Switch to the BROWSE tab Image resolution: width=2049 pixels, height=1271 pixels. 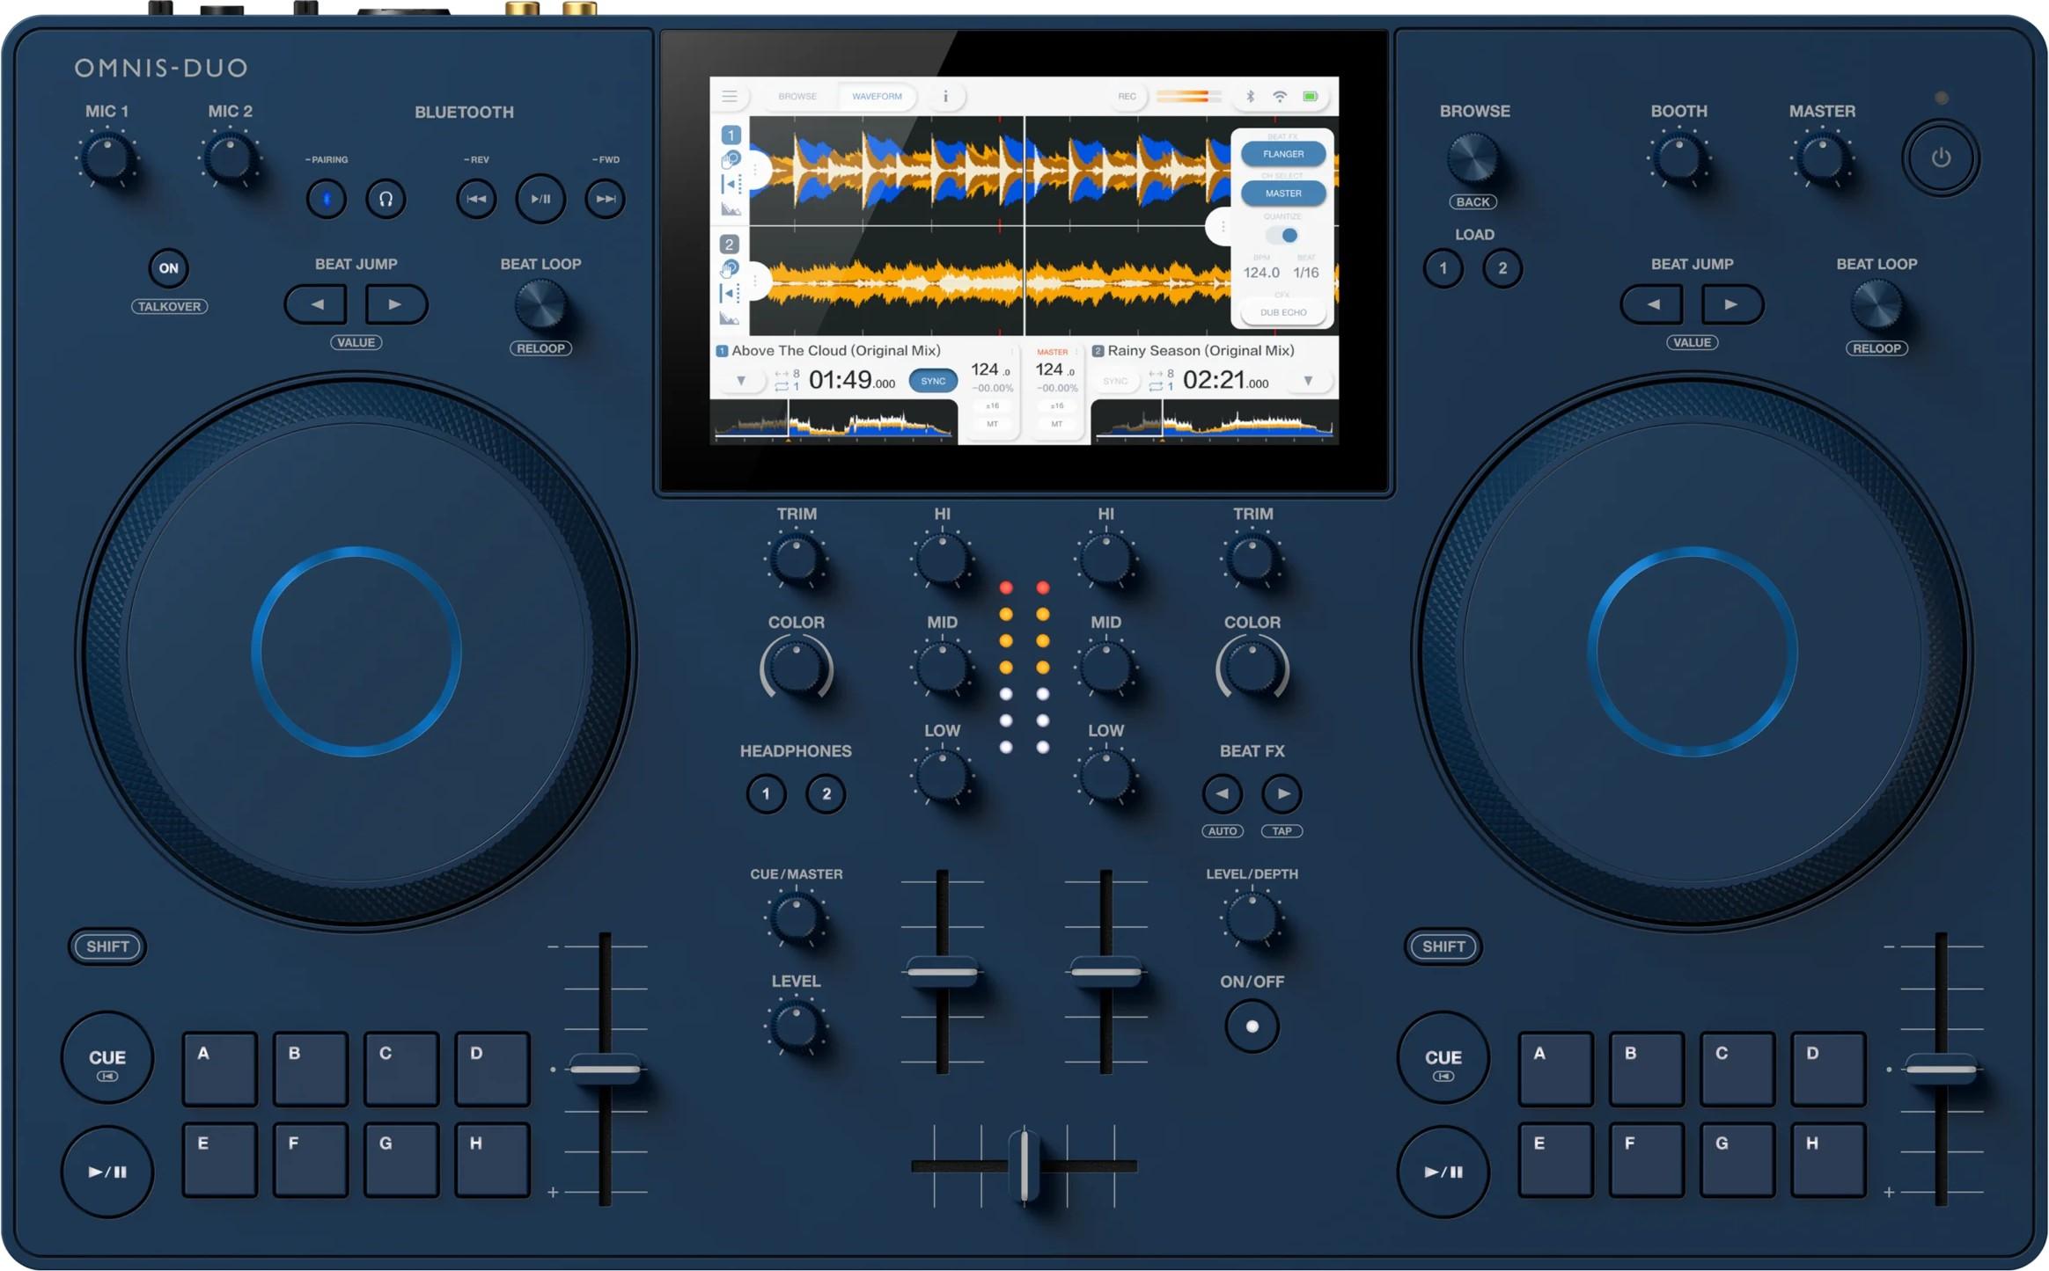(x=797, y=96)
